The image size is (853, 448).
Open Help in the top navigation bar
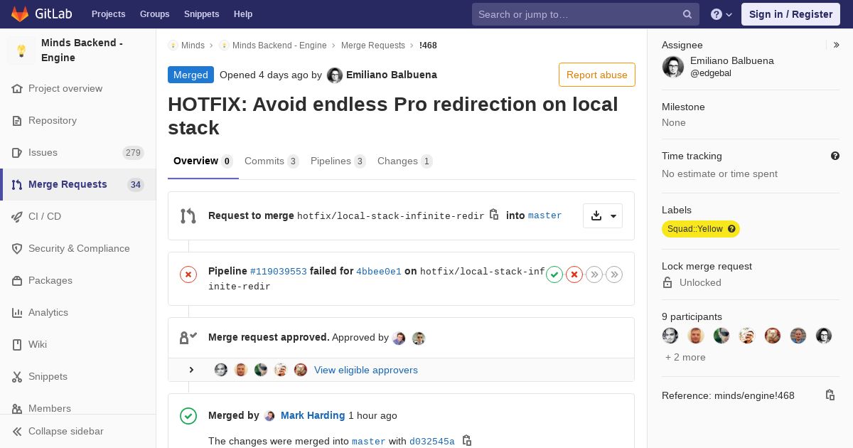[x=243, y=14]
